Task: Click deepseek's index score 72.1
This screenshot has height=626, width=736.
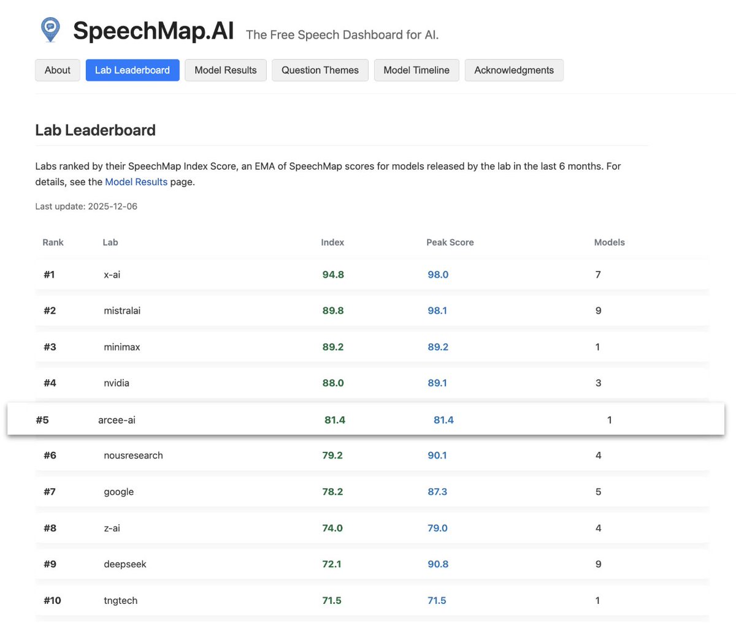Action: point(332,564)
